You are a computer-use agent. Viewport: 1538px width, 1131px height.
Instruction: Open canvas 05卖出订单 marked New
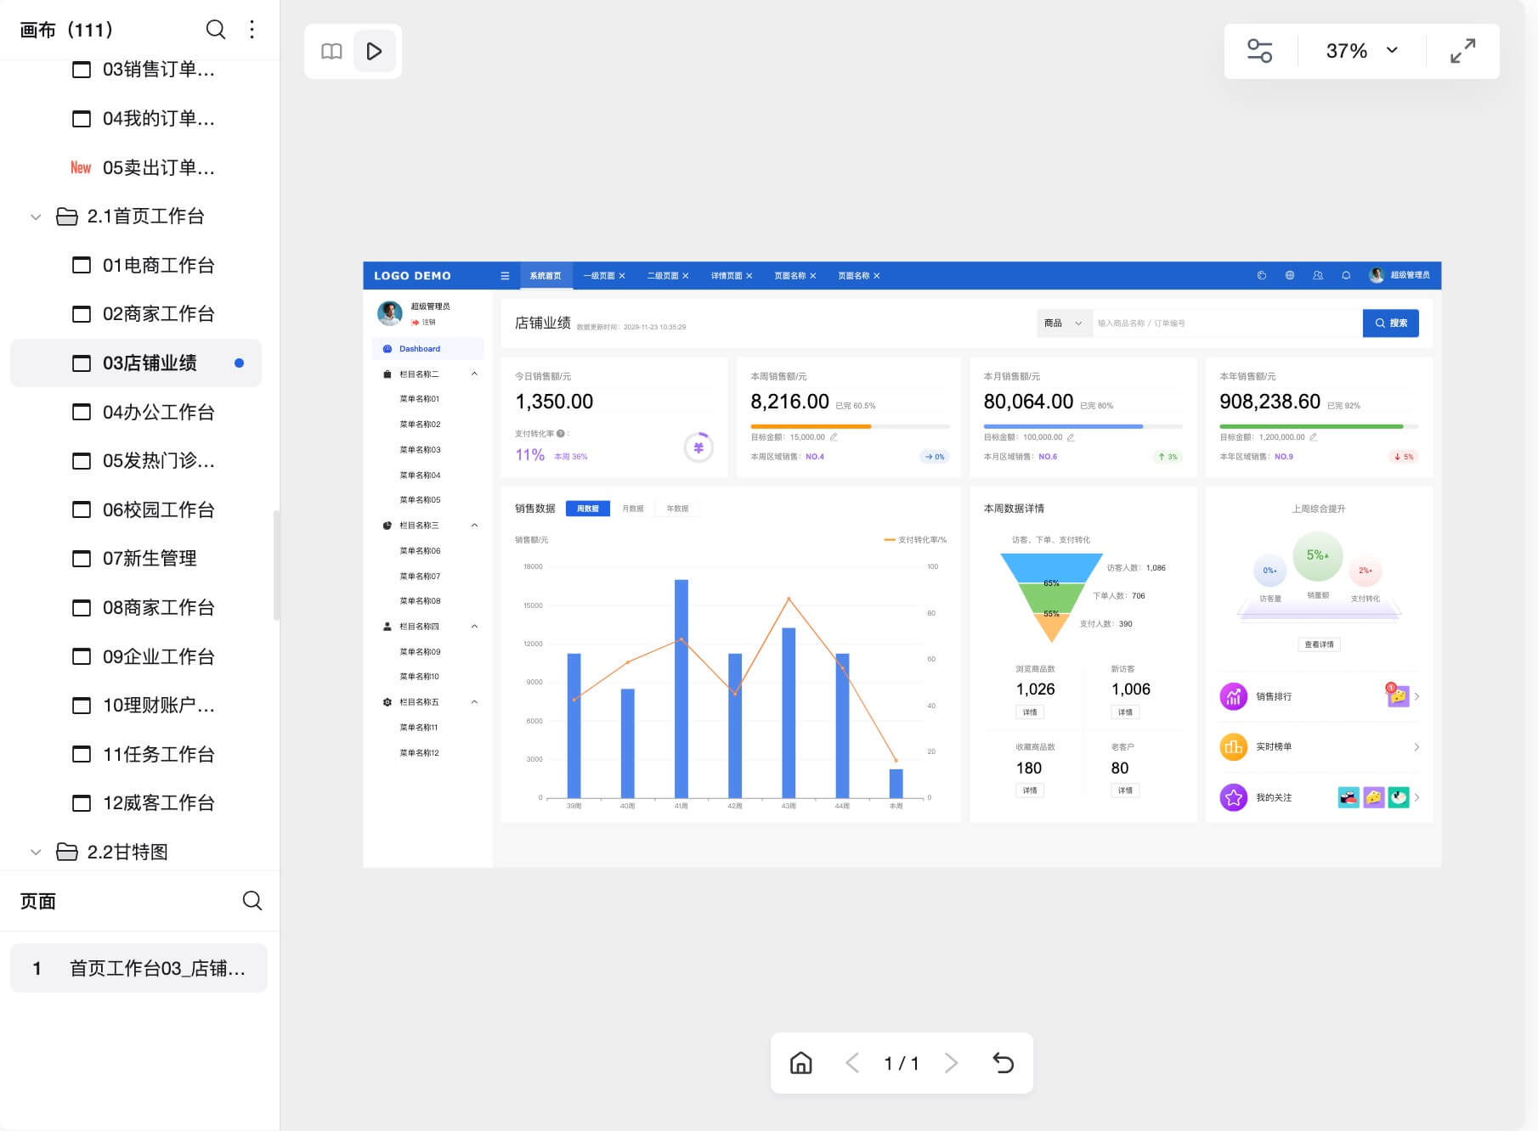click(x=136, y=167)
